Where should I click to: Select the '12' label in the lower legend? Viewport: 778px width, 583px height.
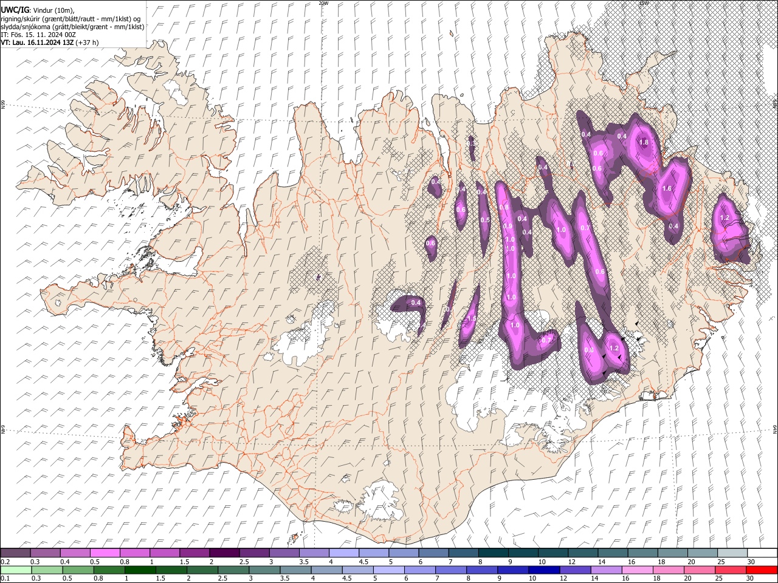[564, 579]
